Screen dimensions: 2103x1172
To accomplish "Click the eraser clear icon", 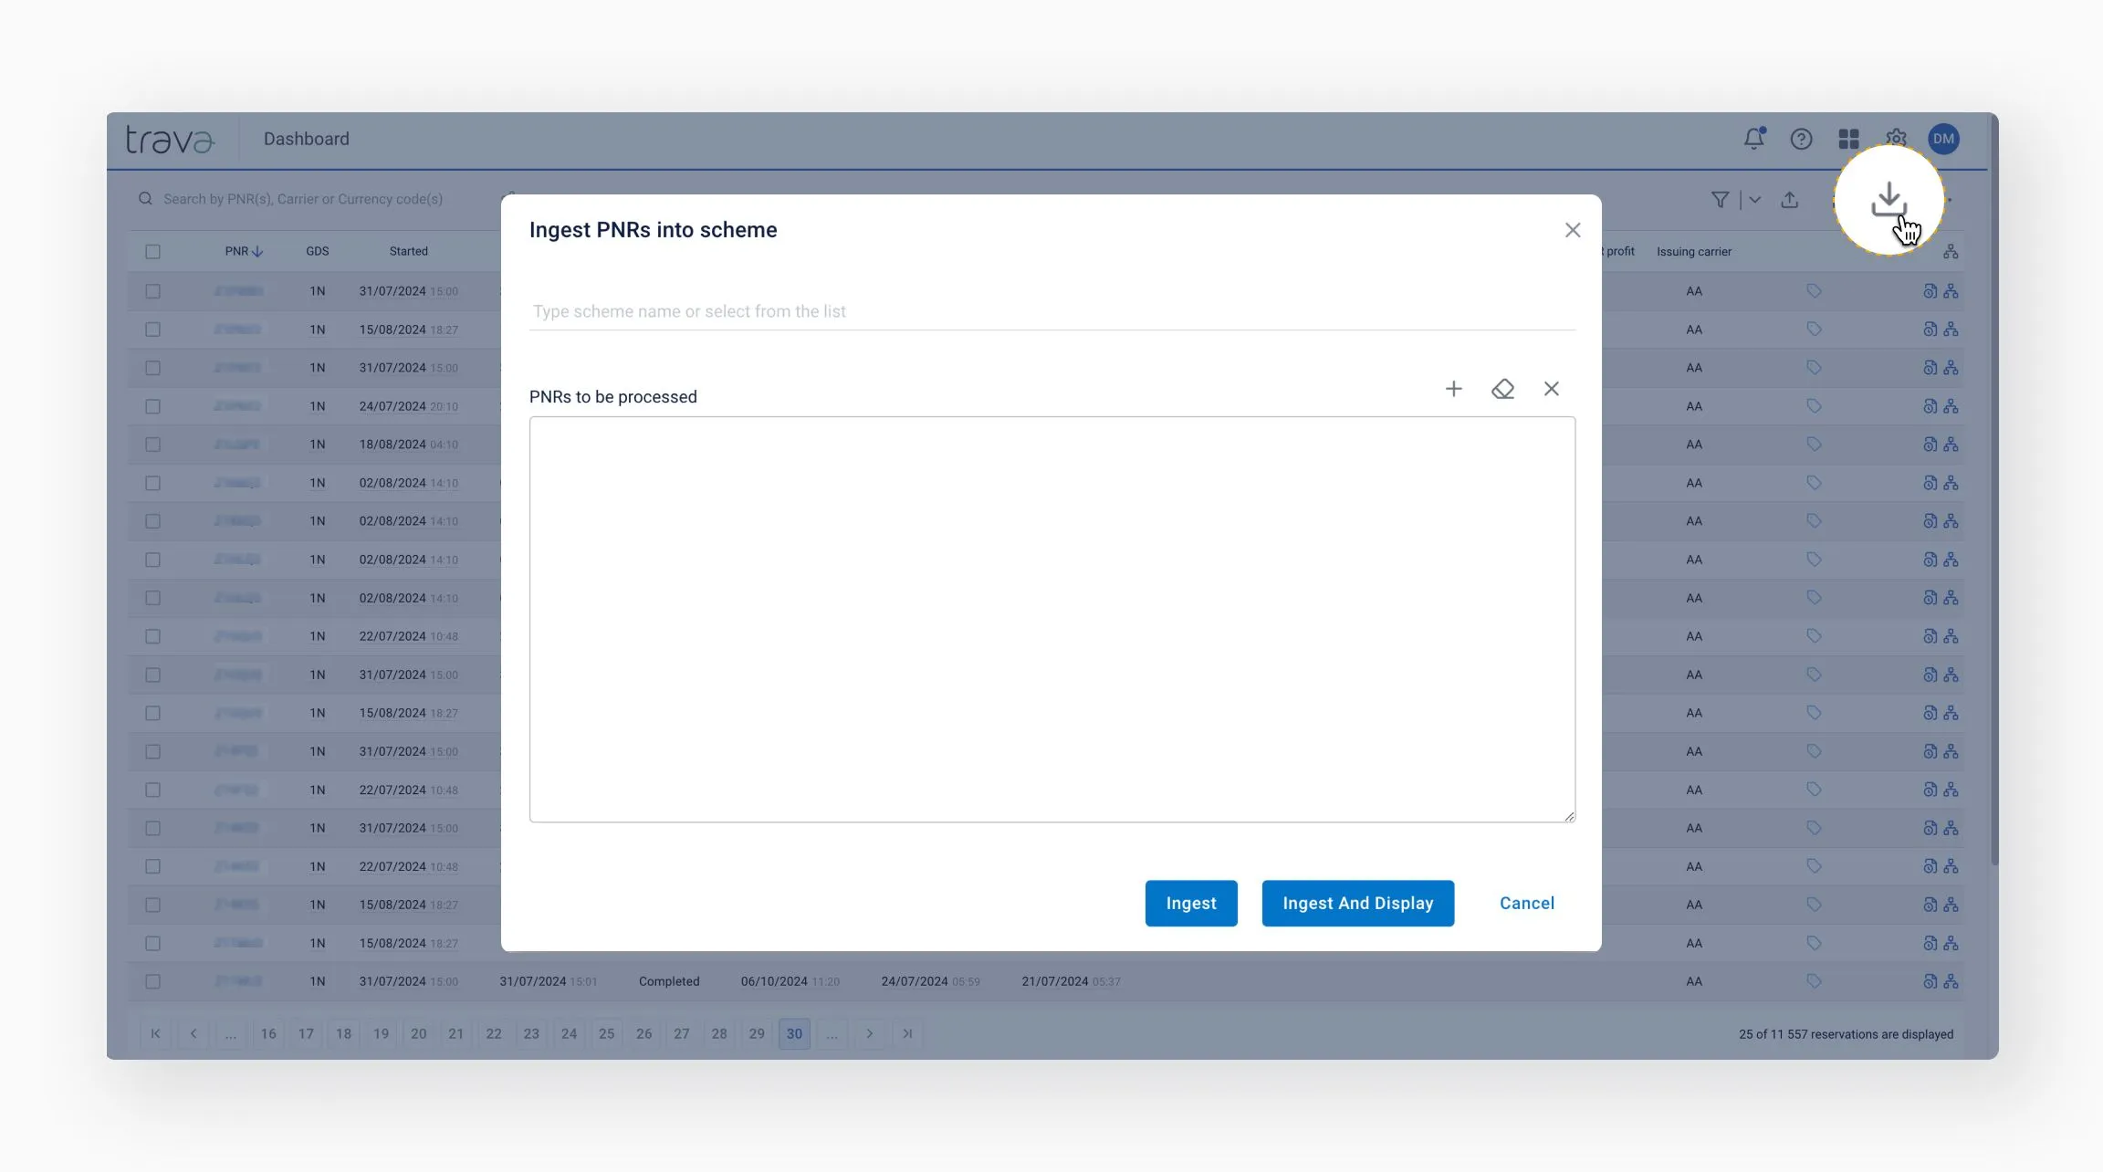I will (1502, 389).
